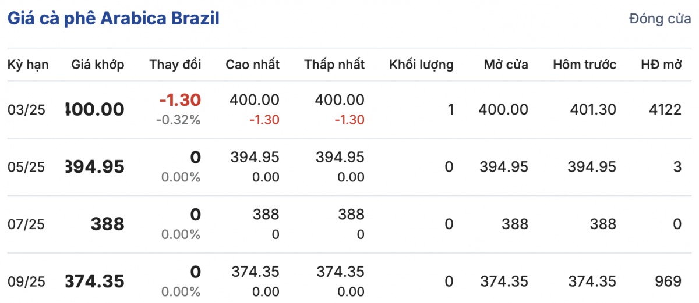Click the red -1.30 change value
Image resolution: width=699 pixels, height=303 pixels.
point(179,100)
